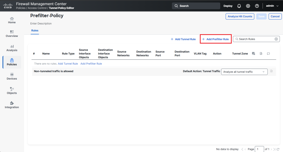The height and width of the screenshot is (152, 283).
Task: Click Policies in the breadcrumb
Action: (21, 8)
